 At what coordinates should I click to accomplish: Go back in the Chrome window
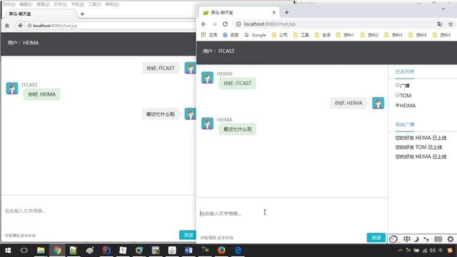click(204, 24)
